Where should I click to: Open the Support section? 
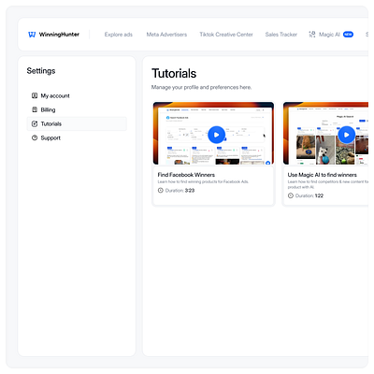click(50, 137)
